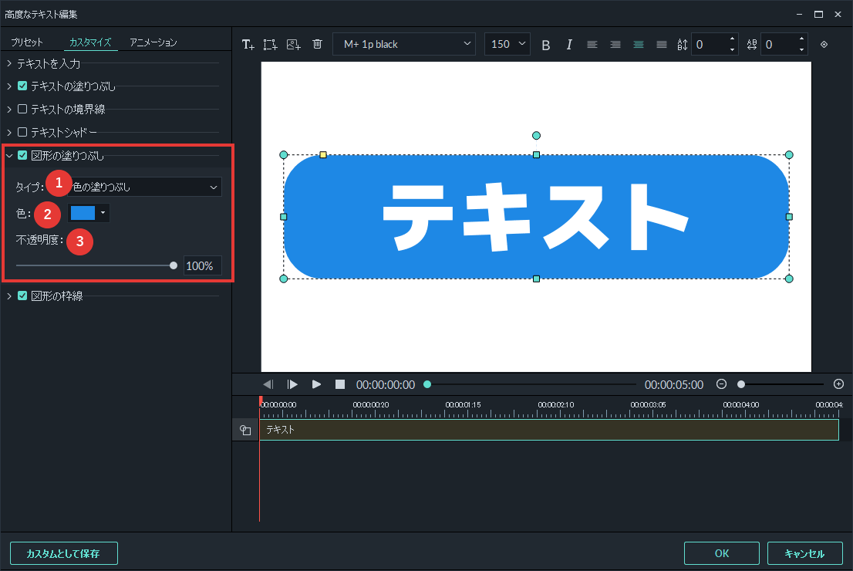853x571 pixels.
Task: Click the keyframe diamond icon
Action: [824, 45]
